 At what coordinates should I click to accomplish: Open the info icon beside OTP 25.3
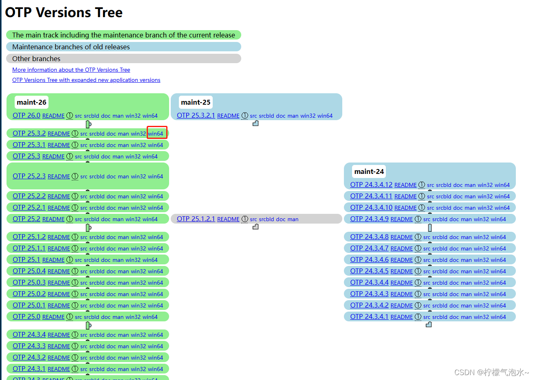coord(70,156)
